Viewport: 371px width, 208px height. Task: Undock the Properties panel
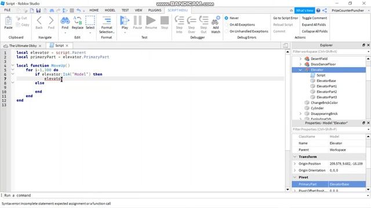pyautogui.click(x=363, y=122)
